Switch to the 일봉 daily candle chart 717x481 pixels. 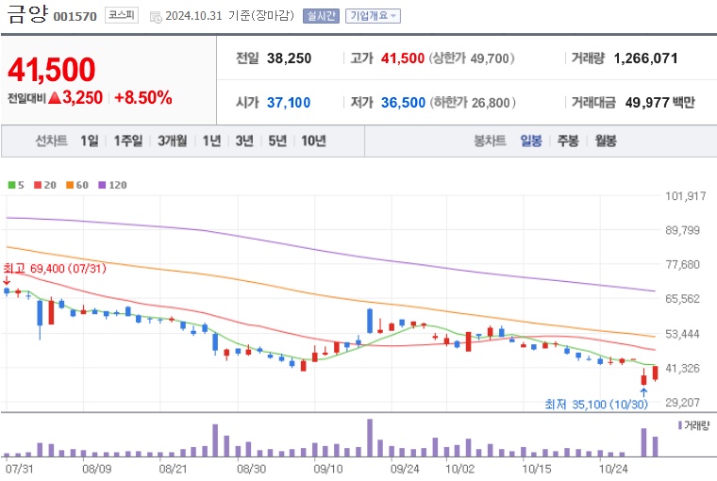tap(531, 141)
